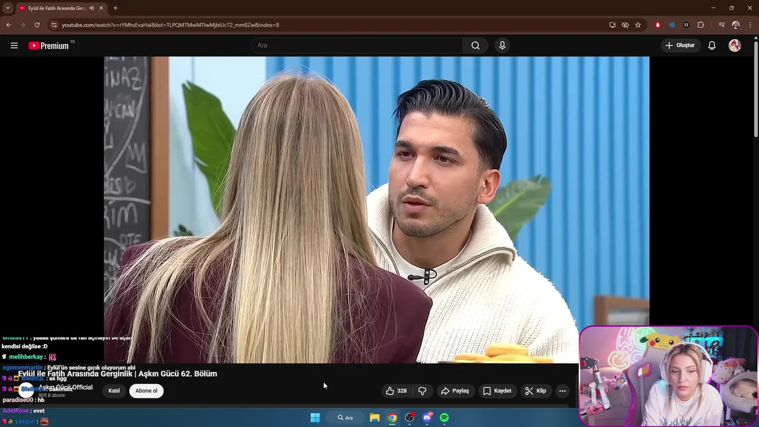This screenshot has height=427, width=759.
Task: Open the YouTube account avatar menu
Action: click(x=735, y=46)
